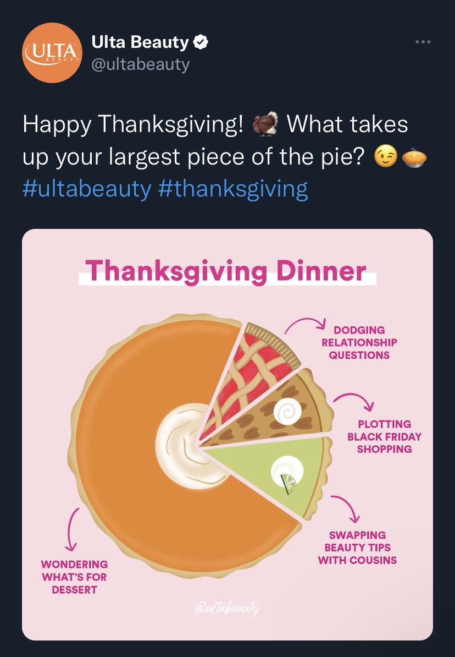The width and height of the screenshot is (455, 657).
Task: Open the #thanksgiving hashtag link
Action: click(x=233, y=189)
